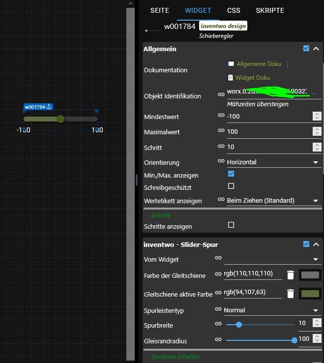Open the Vom Widget dropdown
The image size is (324, 363).
tap(273, 259)
